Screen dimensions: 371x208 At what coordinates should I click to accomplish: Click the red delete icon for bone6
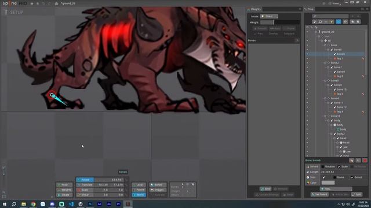365,161
